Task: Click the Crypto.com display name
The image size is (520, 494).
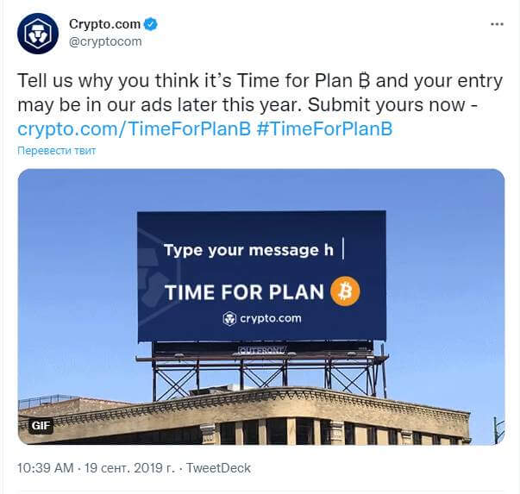Action: 105,24
